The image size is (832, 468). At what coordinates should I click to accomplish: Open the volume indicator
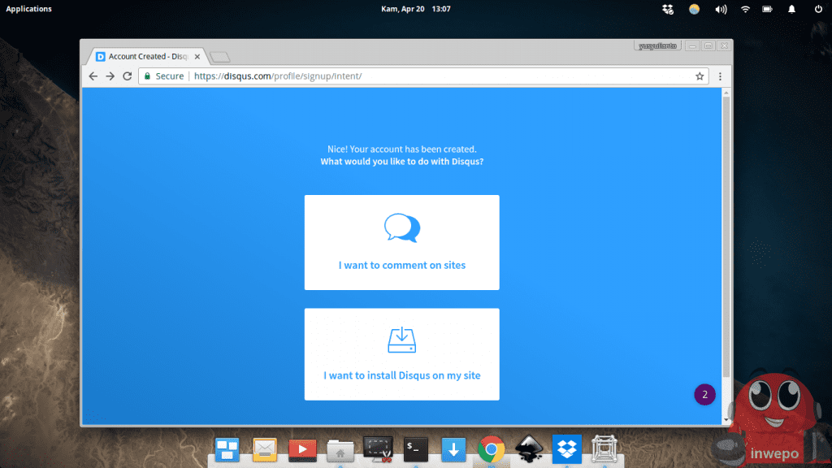(720, 9)
